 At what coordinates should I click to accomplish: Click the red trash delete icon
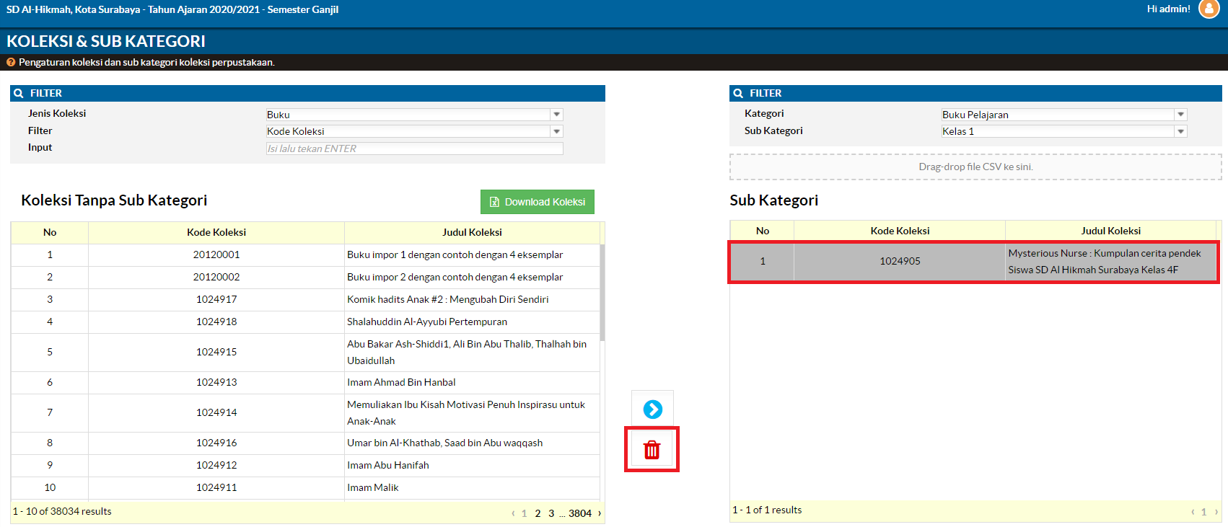652,450
